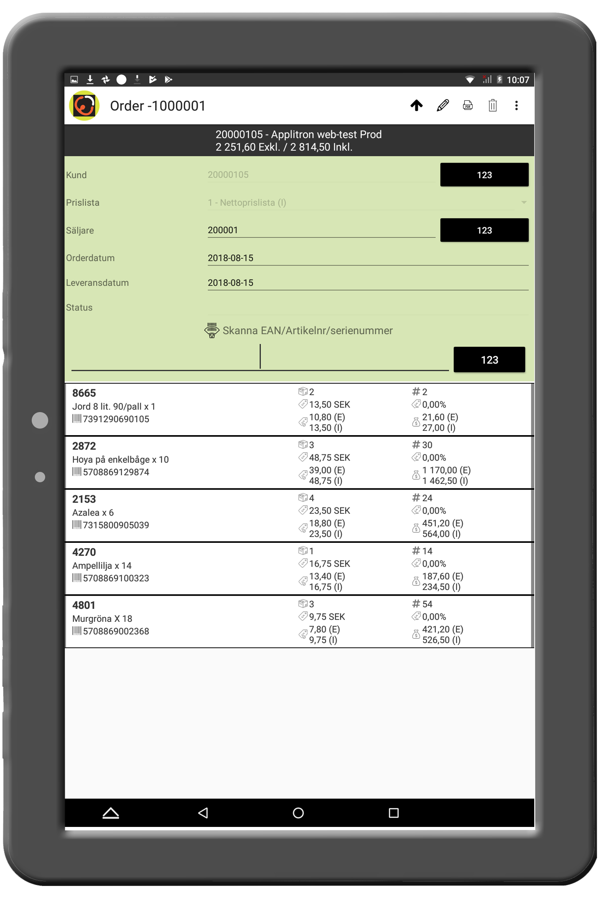Tap price tag icon next to 13,50 SEK
This screenshot has width=599, height=899.
click(303, 404)
